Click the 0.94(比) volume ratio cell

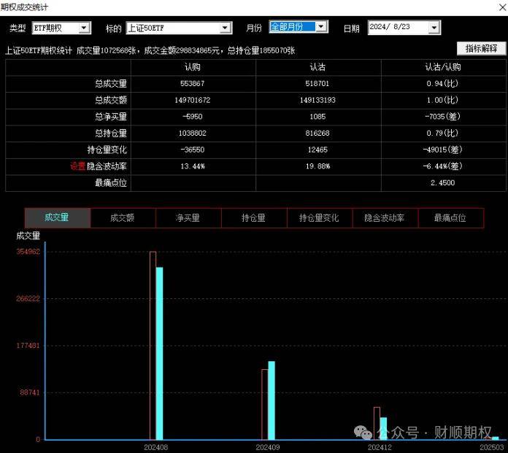pos(442,84)
